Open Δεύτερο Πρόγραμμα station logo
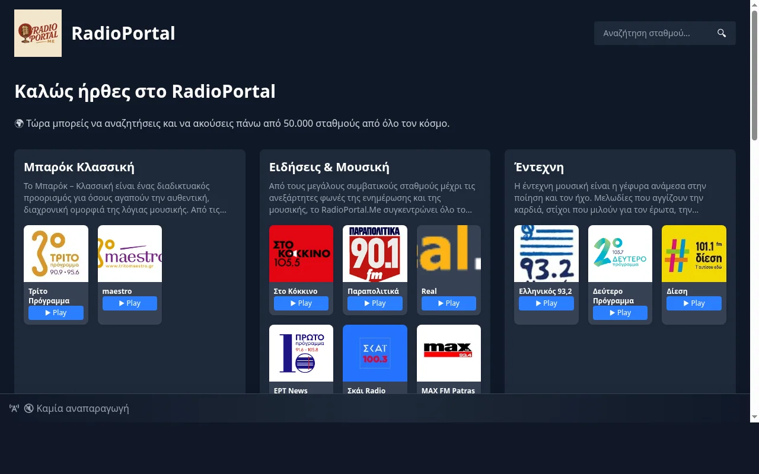This screenshot has height=474, width=759. 620,254
